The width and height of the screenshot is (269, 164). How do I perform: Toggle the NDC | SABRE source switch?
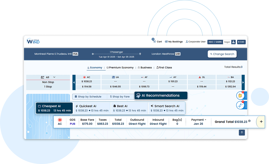pyautogui.click(x=215, y=42)
